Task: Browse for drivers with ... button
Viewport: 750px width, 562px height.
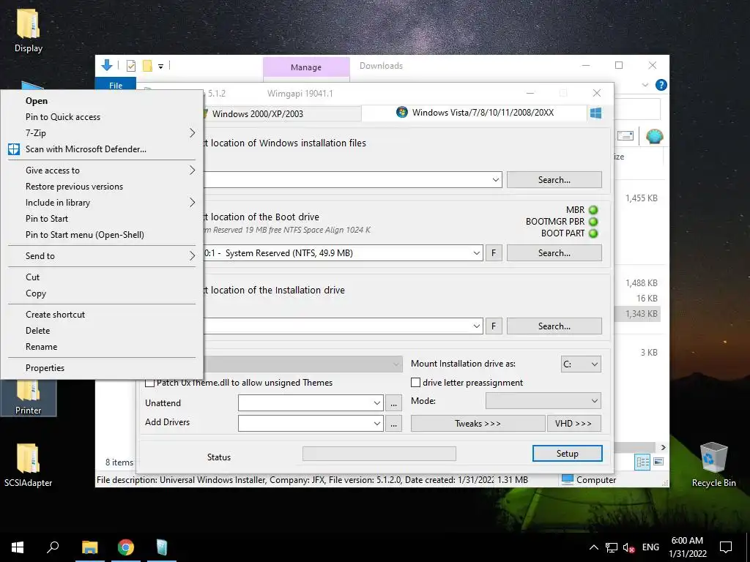Action: click(393, 424)
